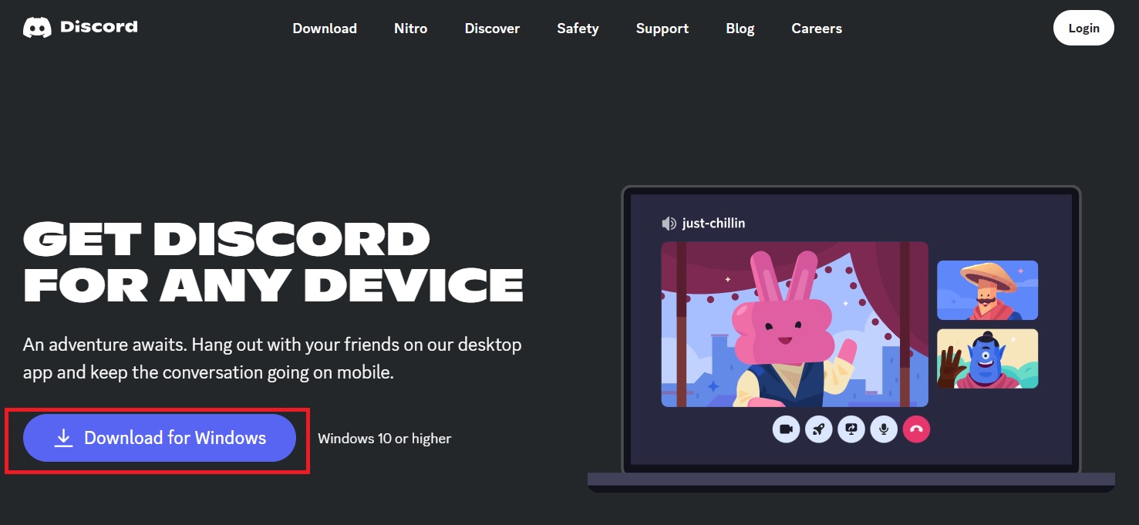Click the speaker icon beside just-chillin
This screenshot has width=1139, height=525.
click(x=669, y=224)
